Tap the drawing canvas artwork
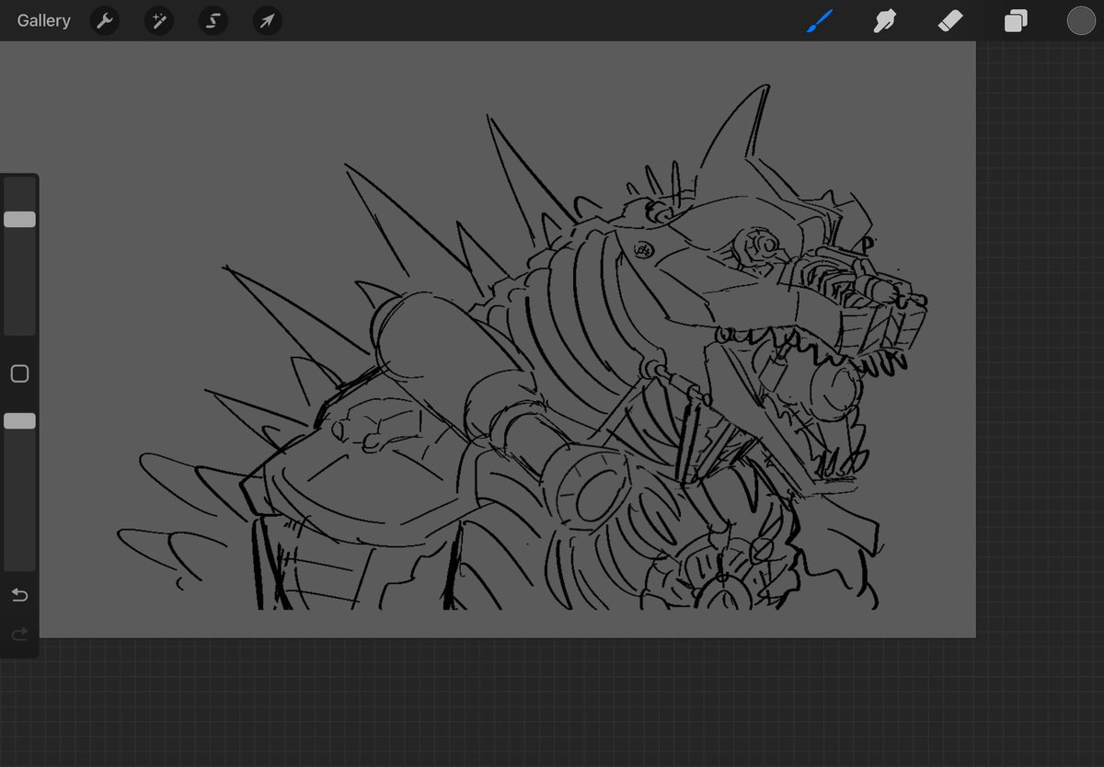The width and height of the screenshot is (1104, 767). click(507, 339)
